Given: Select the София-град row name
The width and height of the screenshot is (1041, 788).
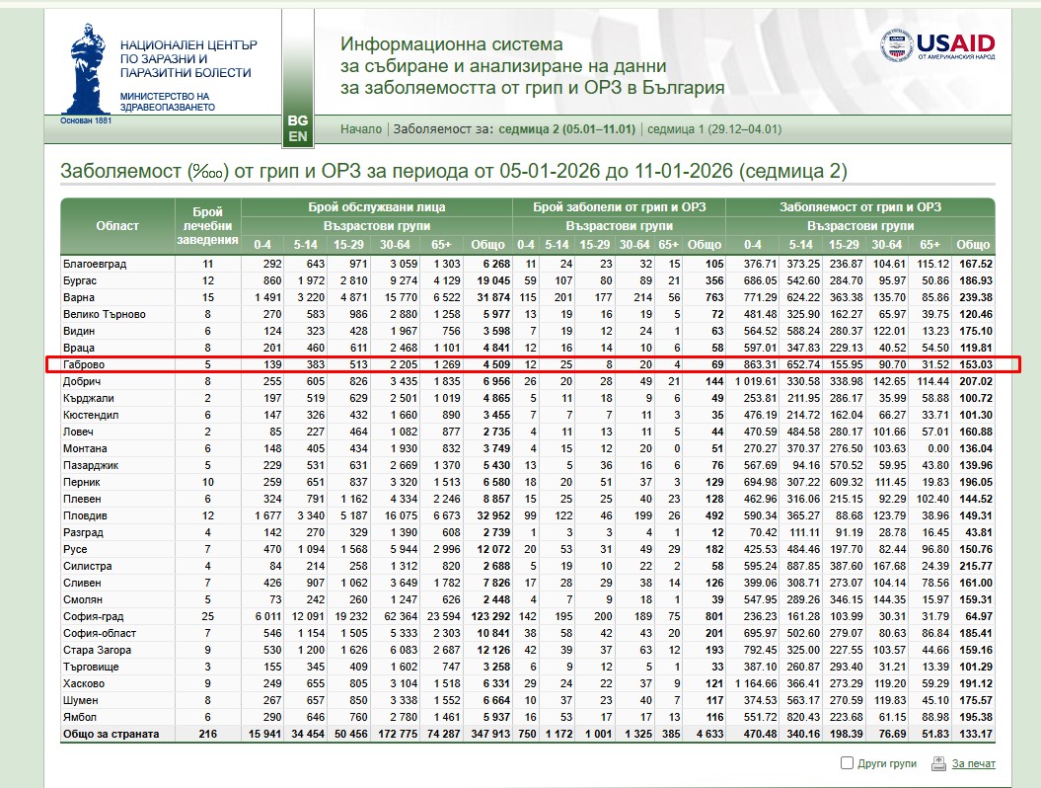Looking at the screenshot, I should coord(91,616).
